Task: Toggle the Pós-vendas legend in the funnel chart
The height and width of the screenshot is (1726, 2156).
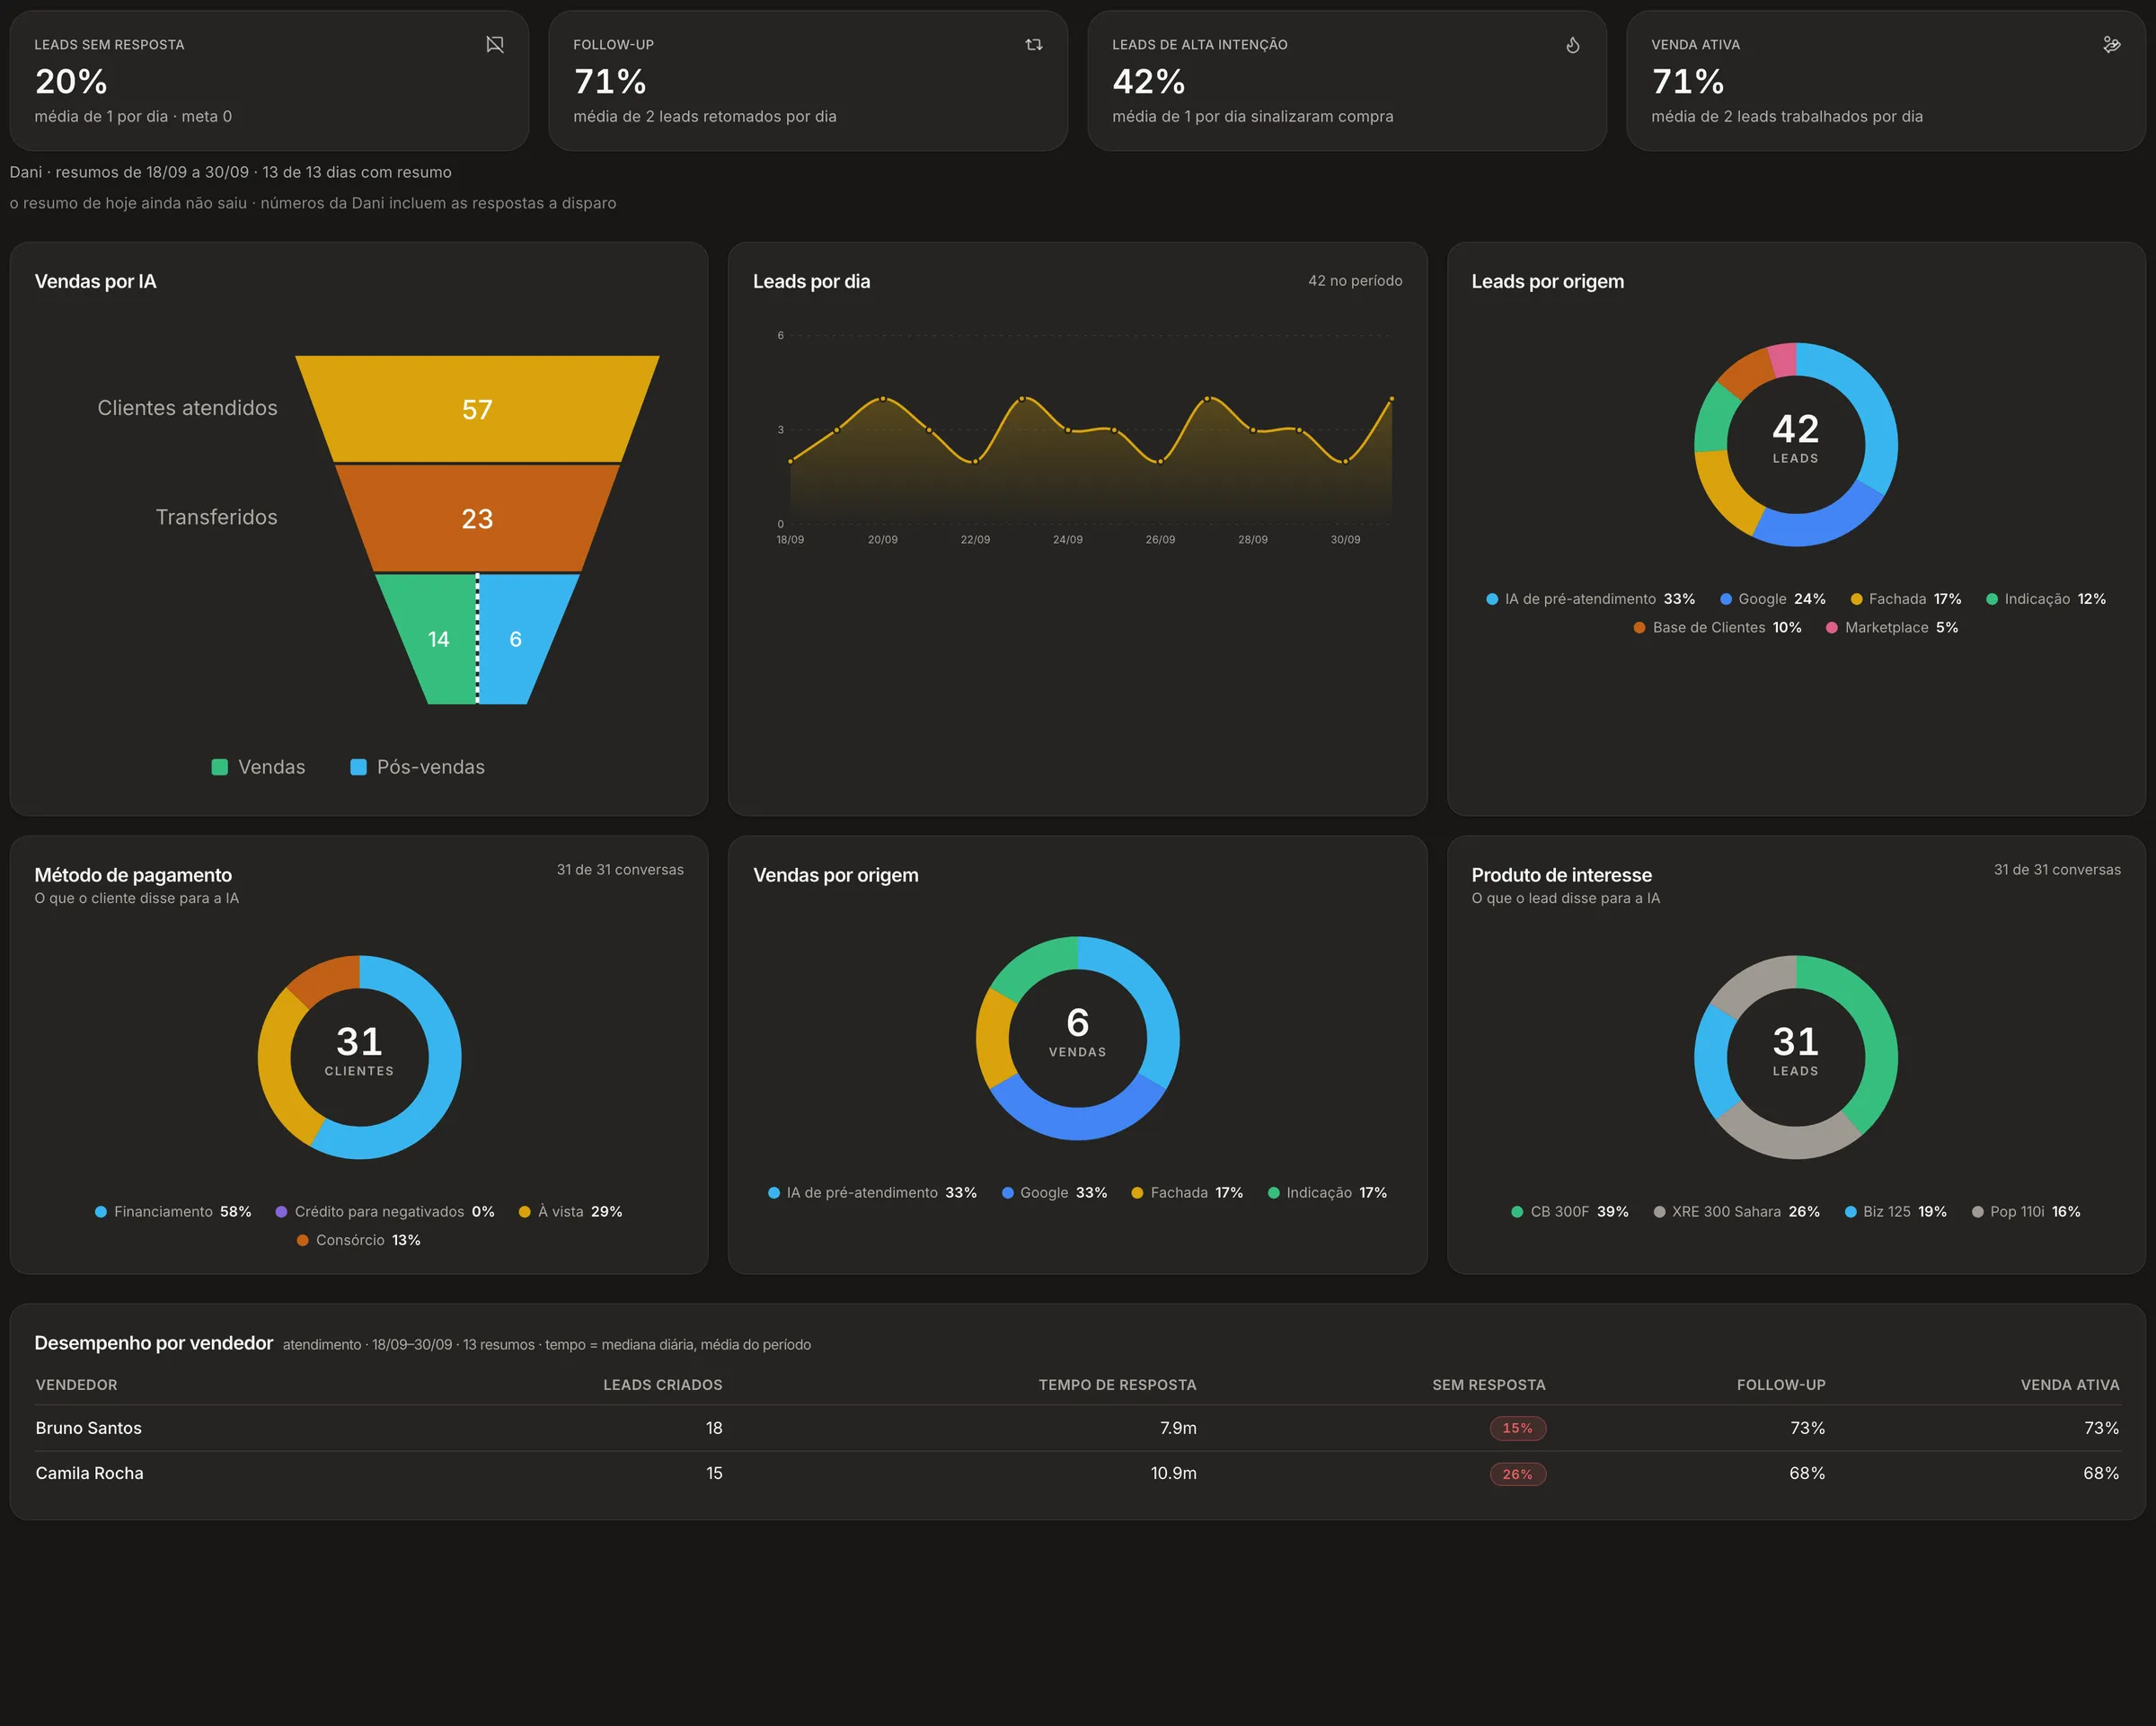Action: (418, 767)
